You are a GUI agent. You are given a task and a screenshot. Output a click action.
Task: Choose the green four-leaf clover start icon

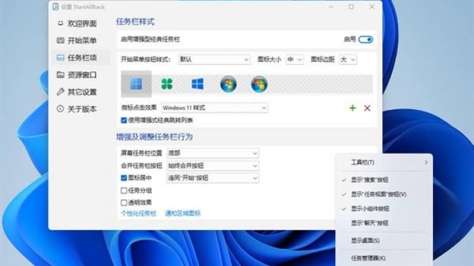[167, 84]
